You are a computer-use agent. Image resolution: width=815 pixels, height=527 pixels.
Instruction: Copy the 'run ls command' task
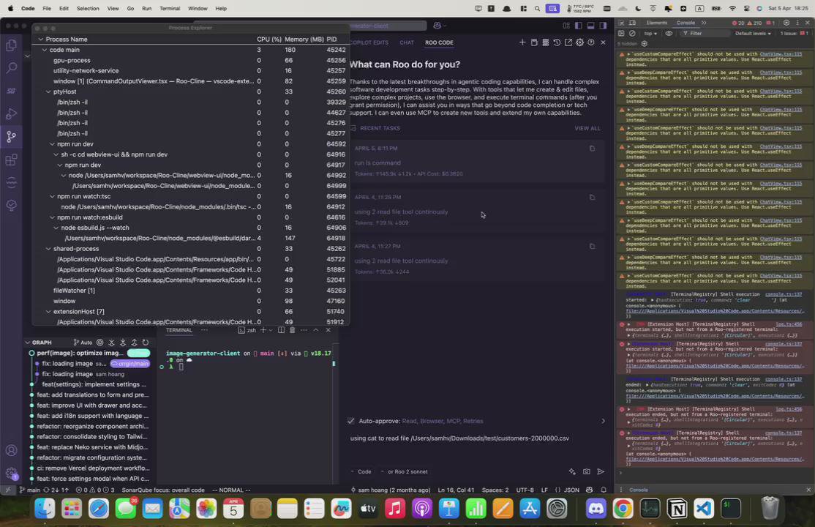click(592, 149)
